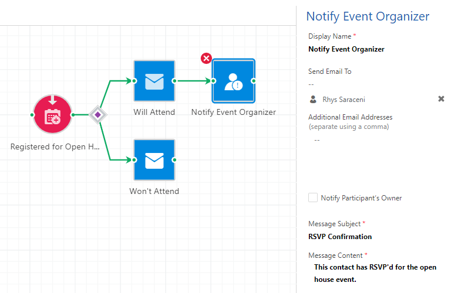Viewport: 458px width, 293px height.
Task: Click the purple diamond condition split node
Action: point(98,115)
